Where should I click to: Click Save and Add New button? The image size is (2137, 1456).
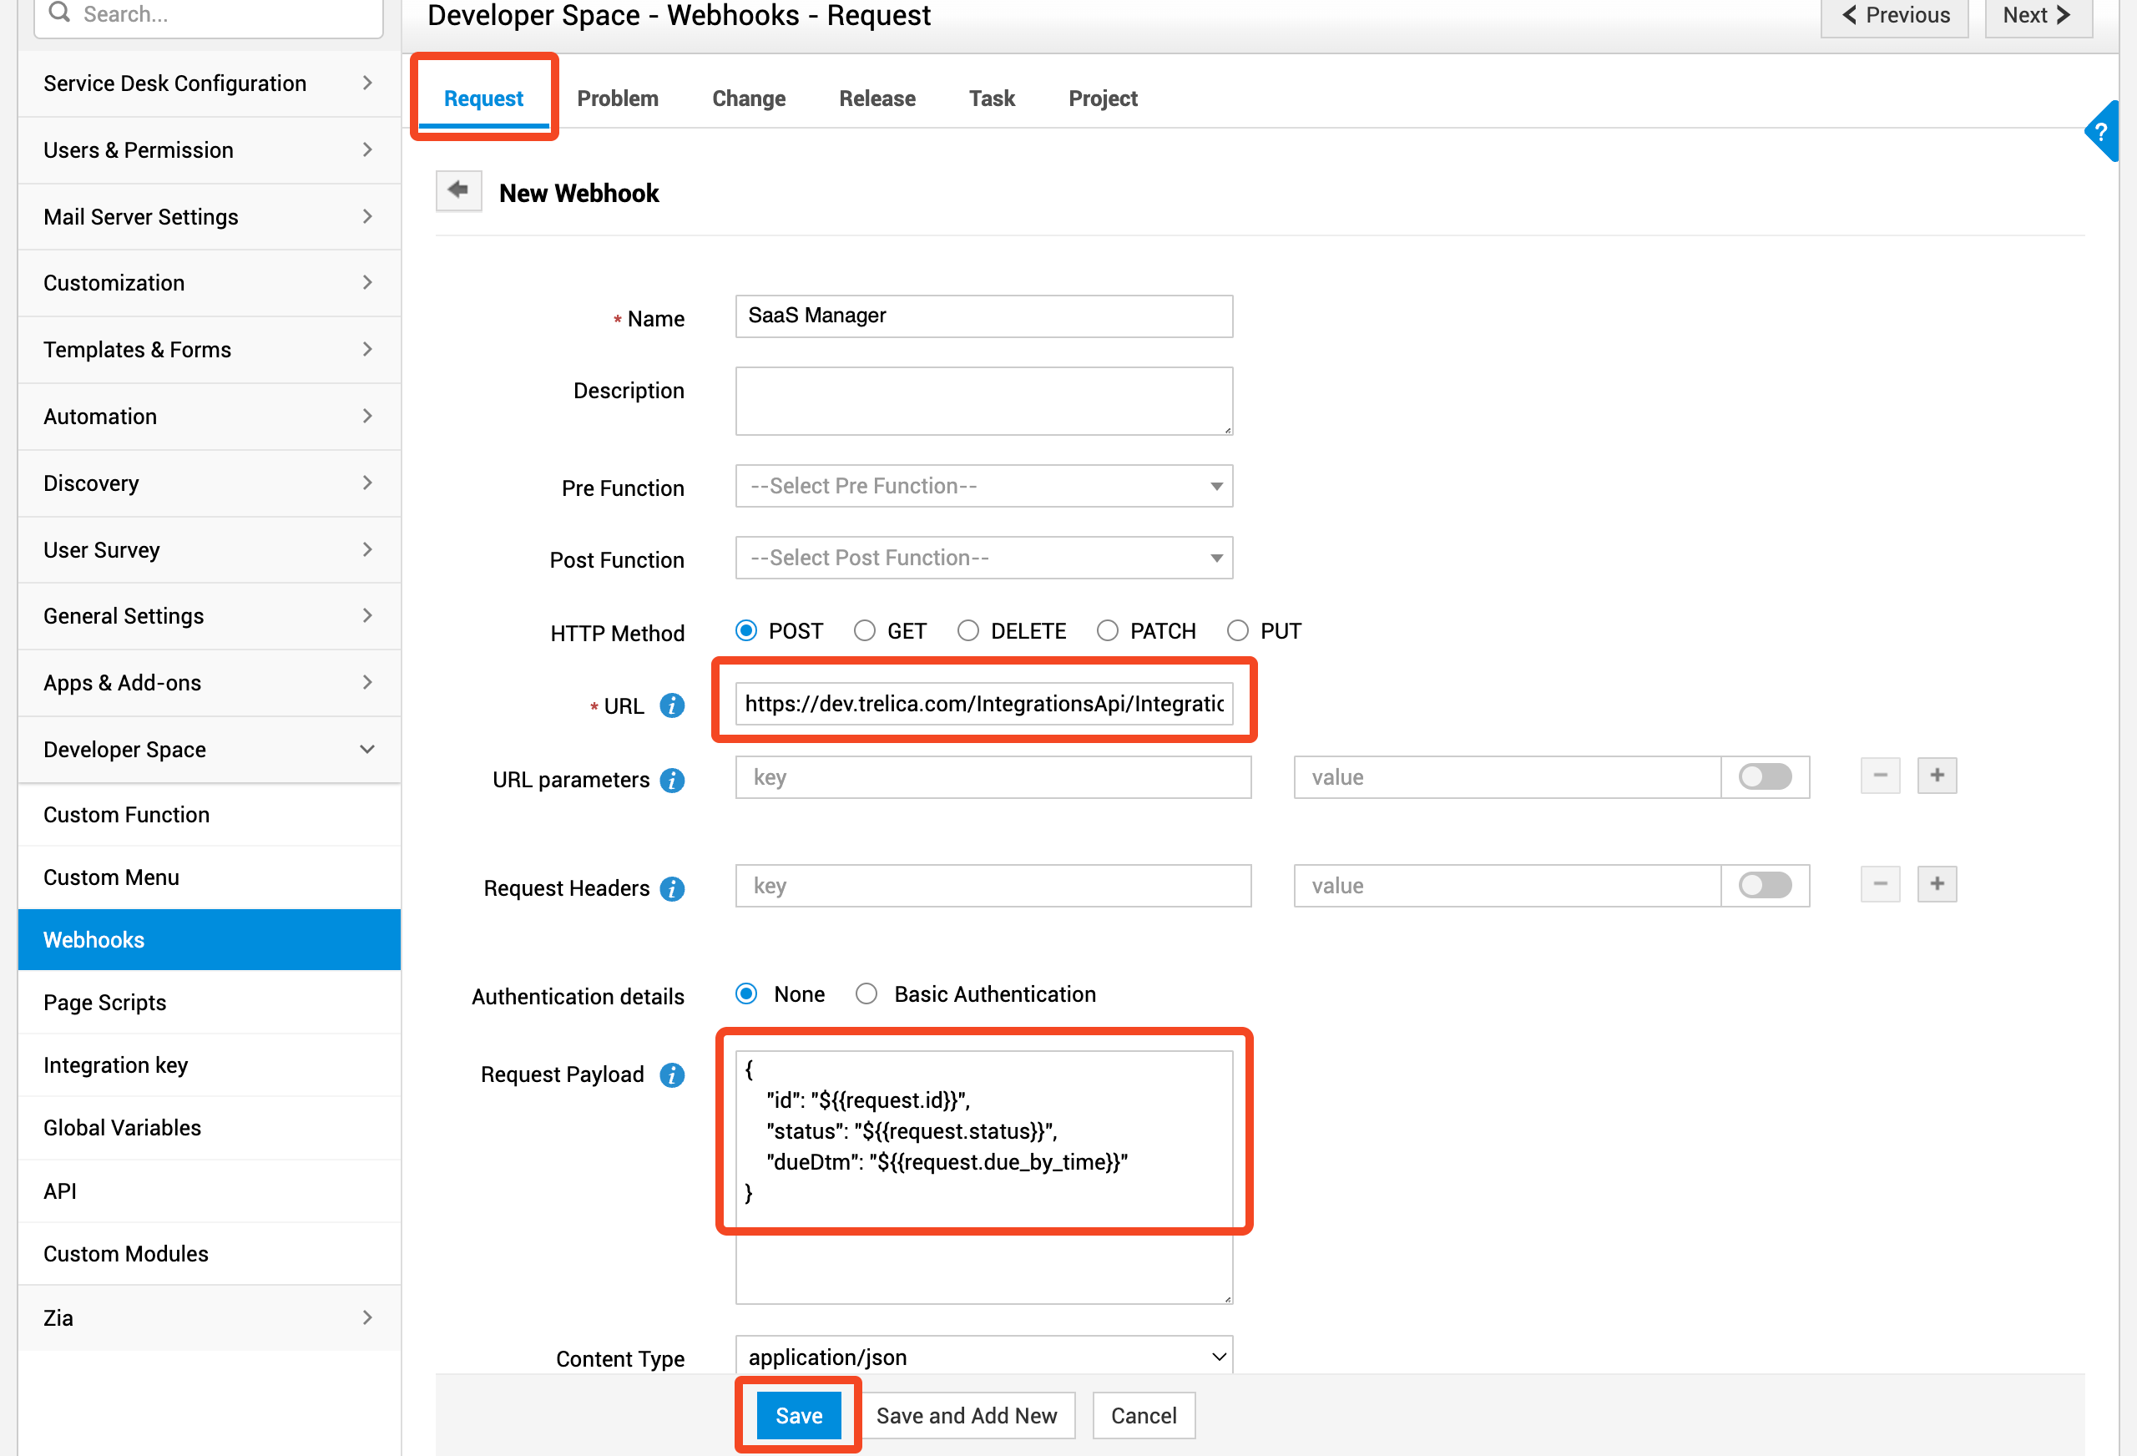(x=967, y=1416)
